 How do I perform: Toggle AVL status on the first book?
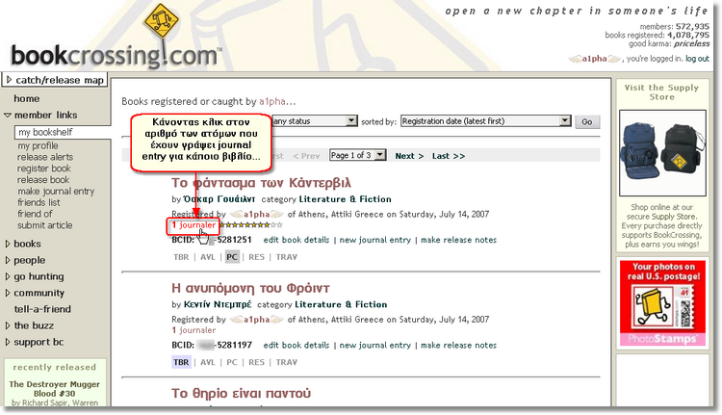coord(208,257)
